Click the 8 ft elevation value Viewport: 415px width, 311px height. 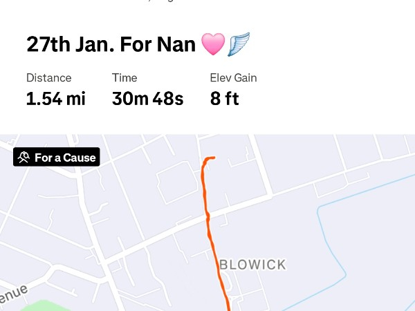(224, 99)
